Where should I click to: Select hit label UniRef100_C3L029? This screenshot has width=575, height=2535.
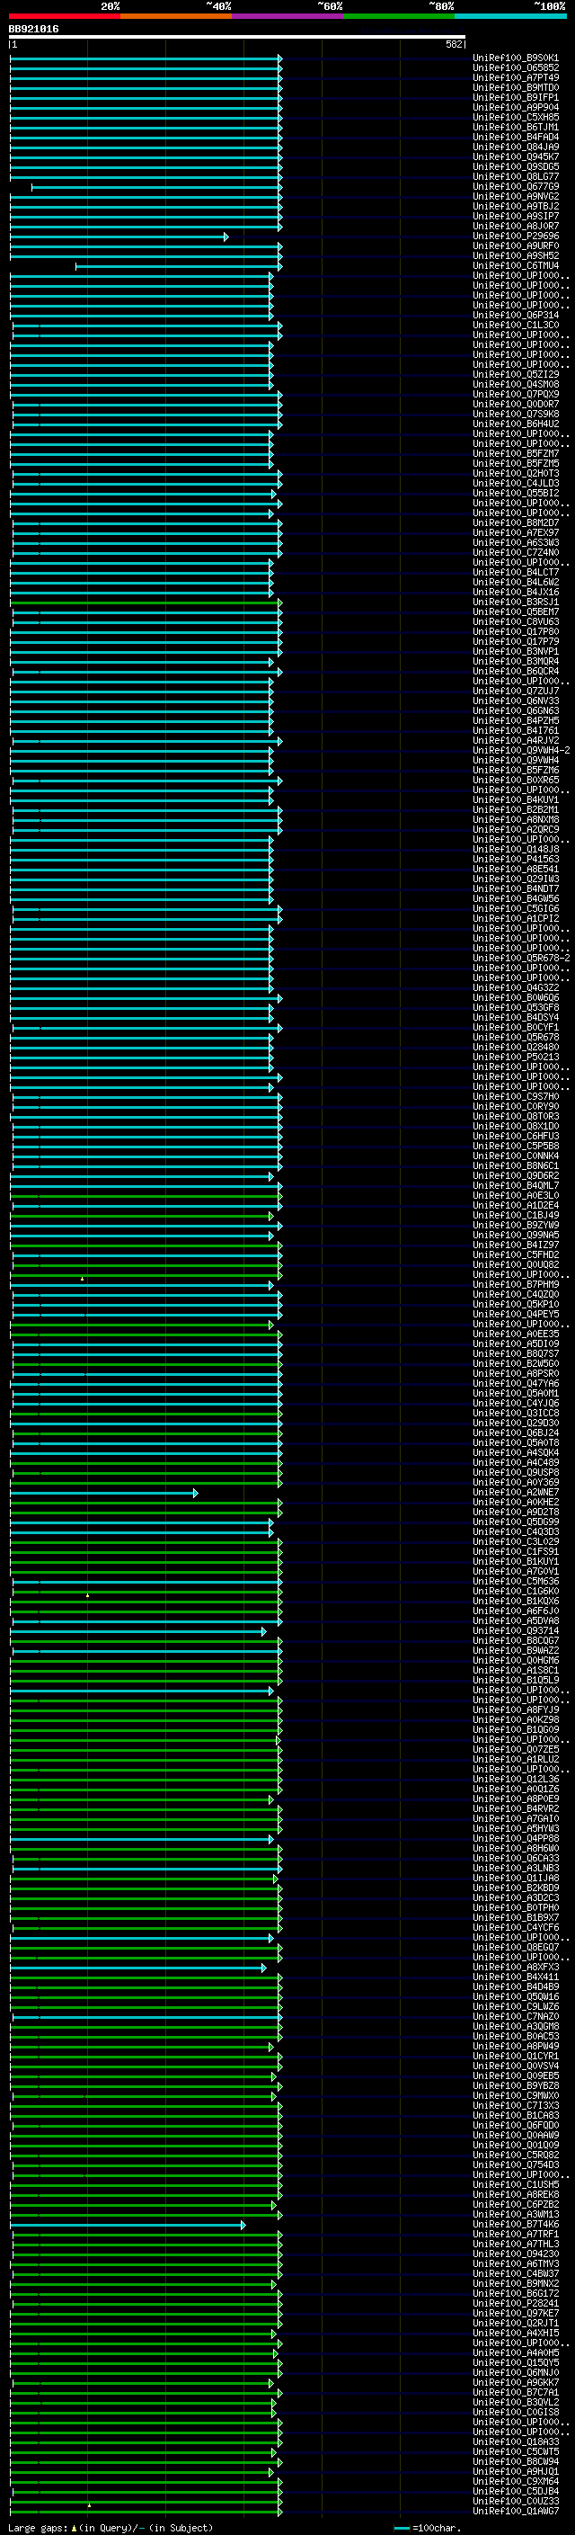(x=515, y=1542)
